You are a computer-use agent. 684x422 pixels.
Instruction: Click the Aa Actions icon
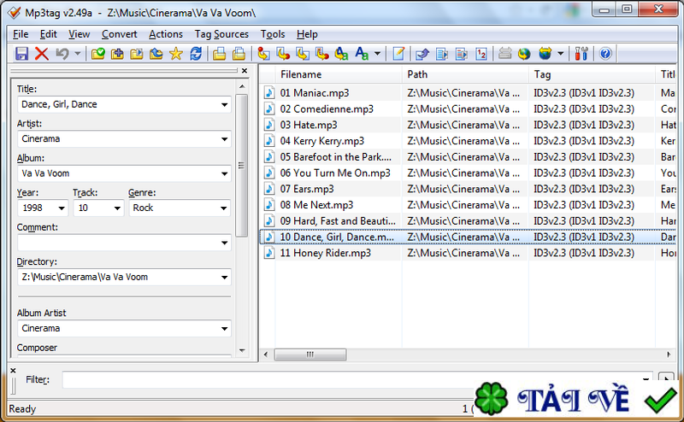362,54
